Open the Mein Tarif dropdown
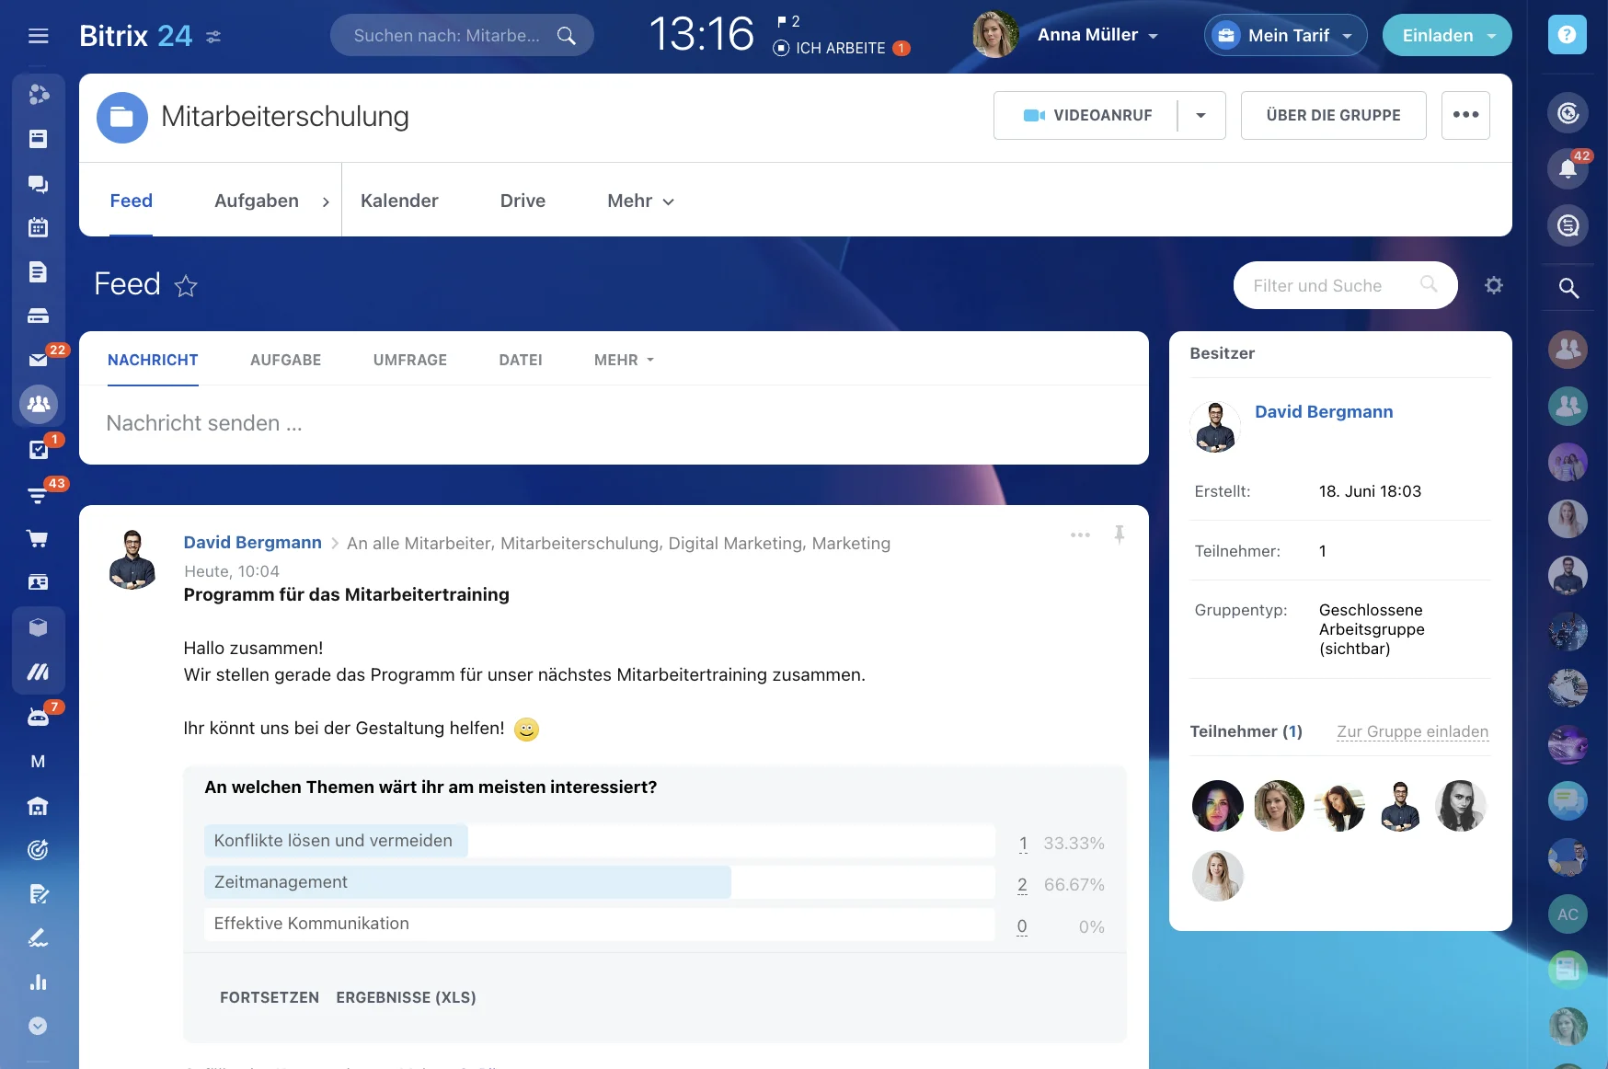The image size is (1608, 1069). [1285, 35]
